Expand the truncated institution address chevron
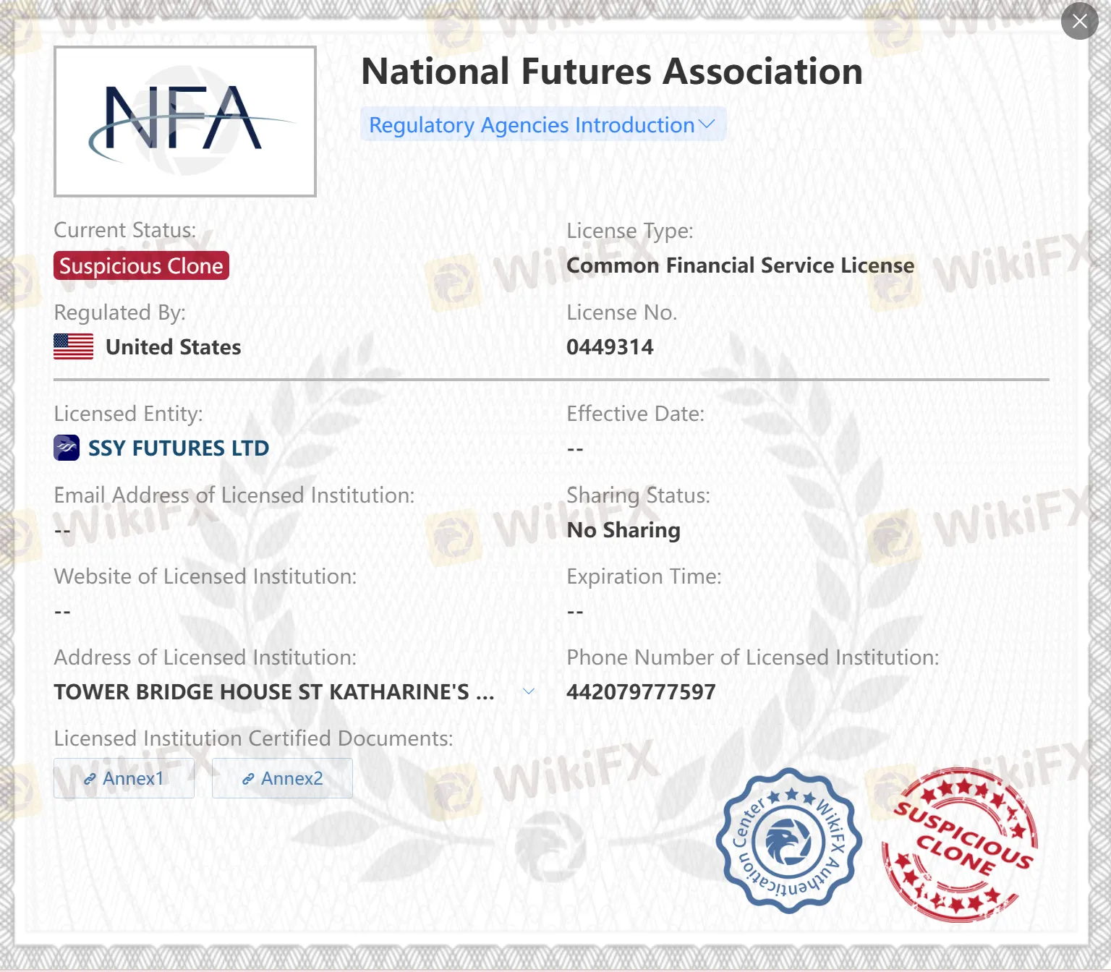Screen dimensions: 1111x972 tap(529, 691)
